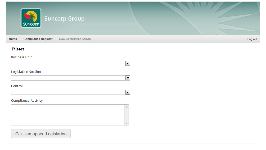Click the Compliance Activity scrollbar up arrow

point(127,107)
